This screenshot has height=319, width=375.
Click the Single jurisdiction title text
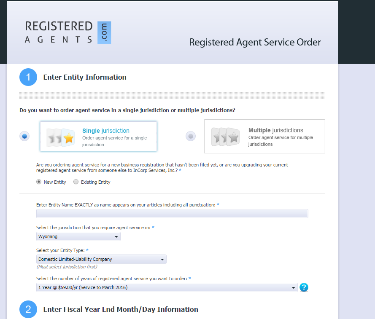click(106, 131)
